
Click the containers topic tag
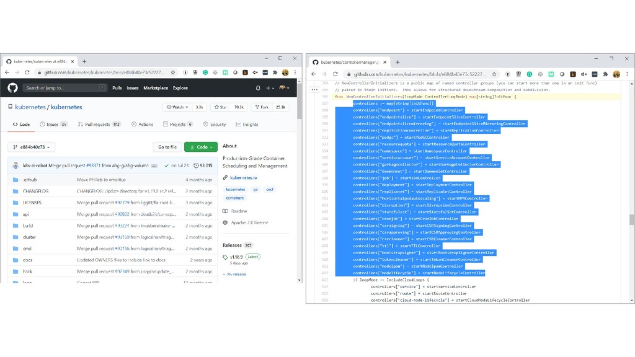(235, 198)
